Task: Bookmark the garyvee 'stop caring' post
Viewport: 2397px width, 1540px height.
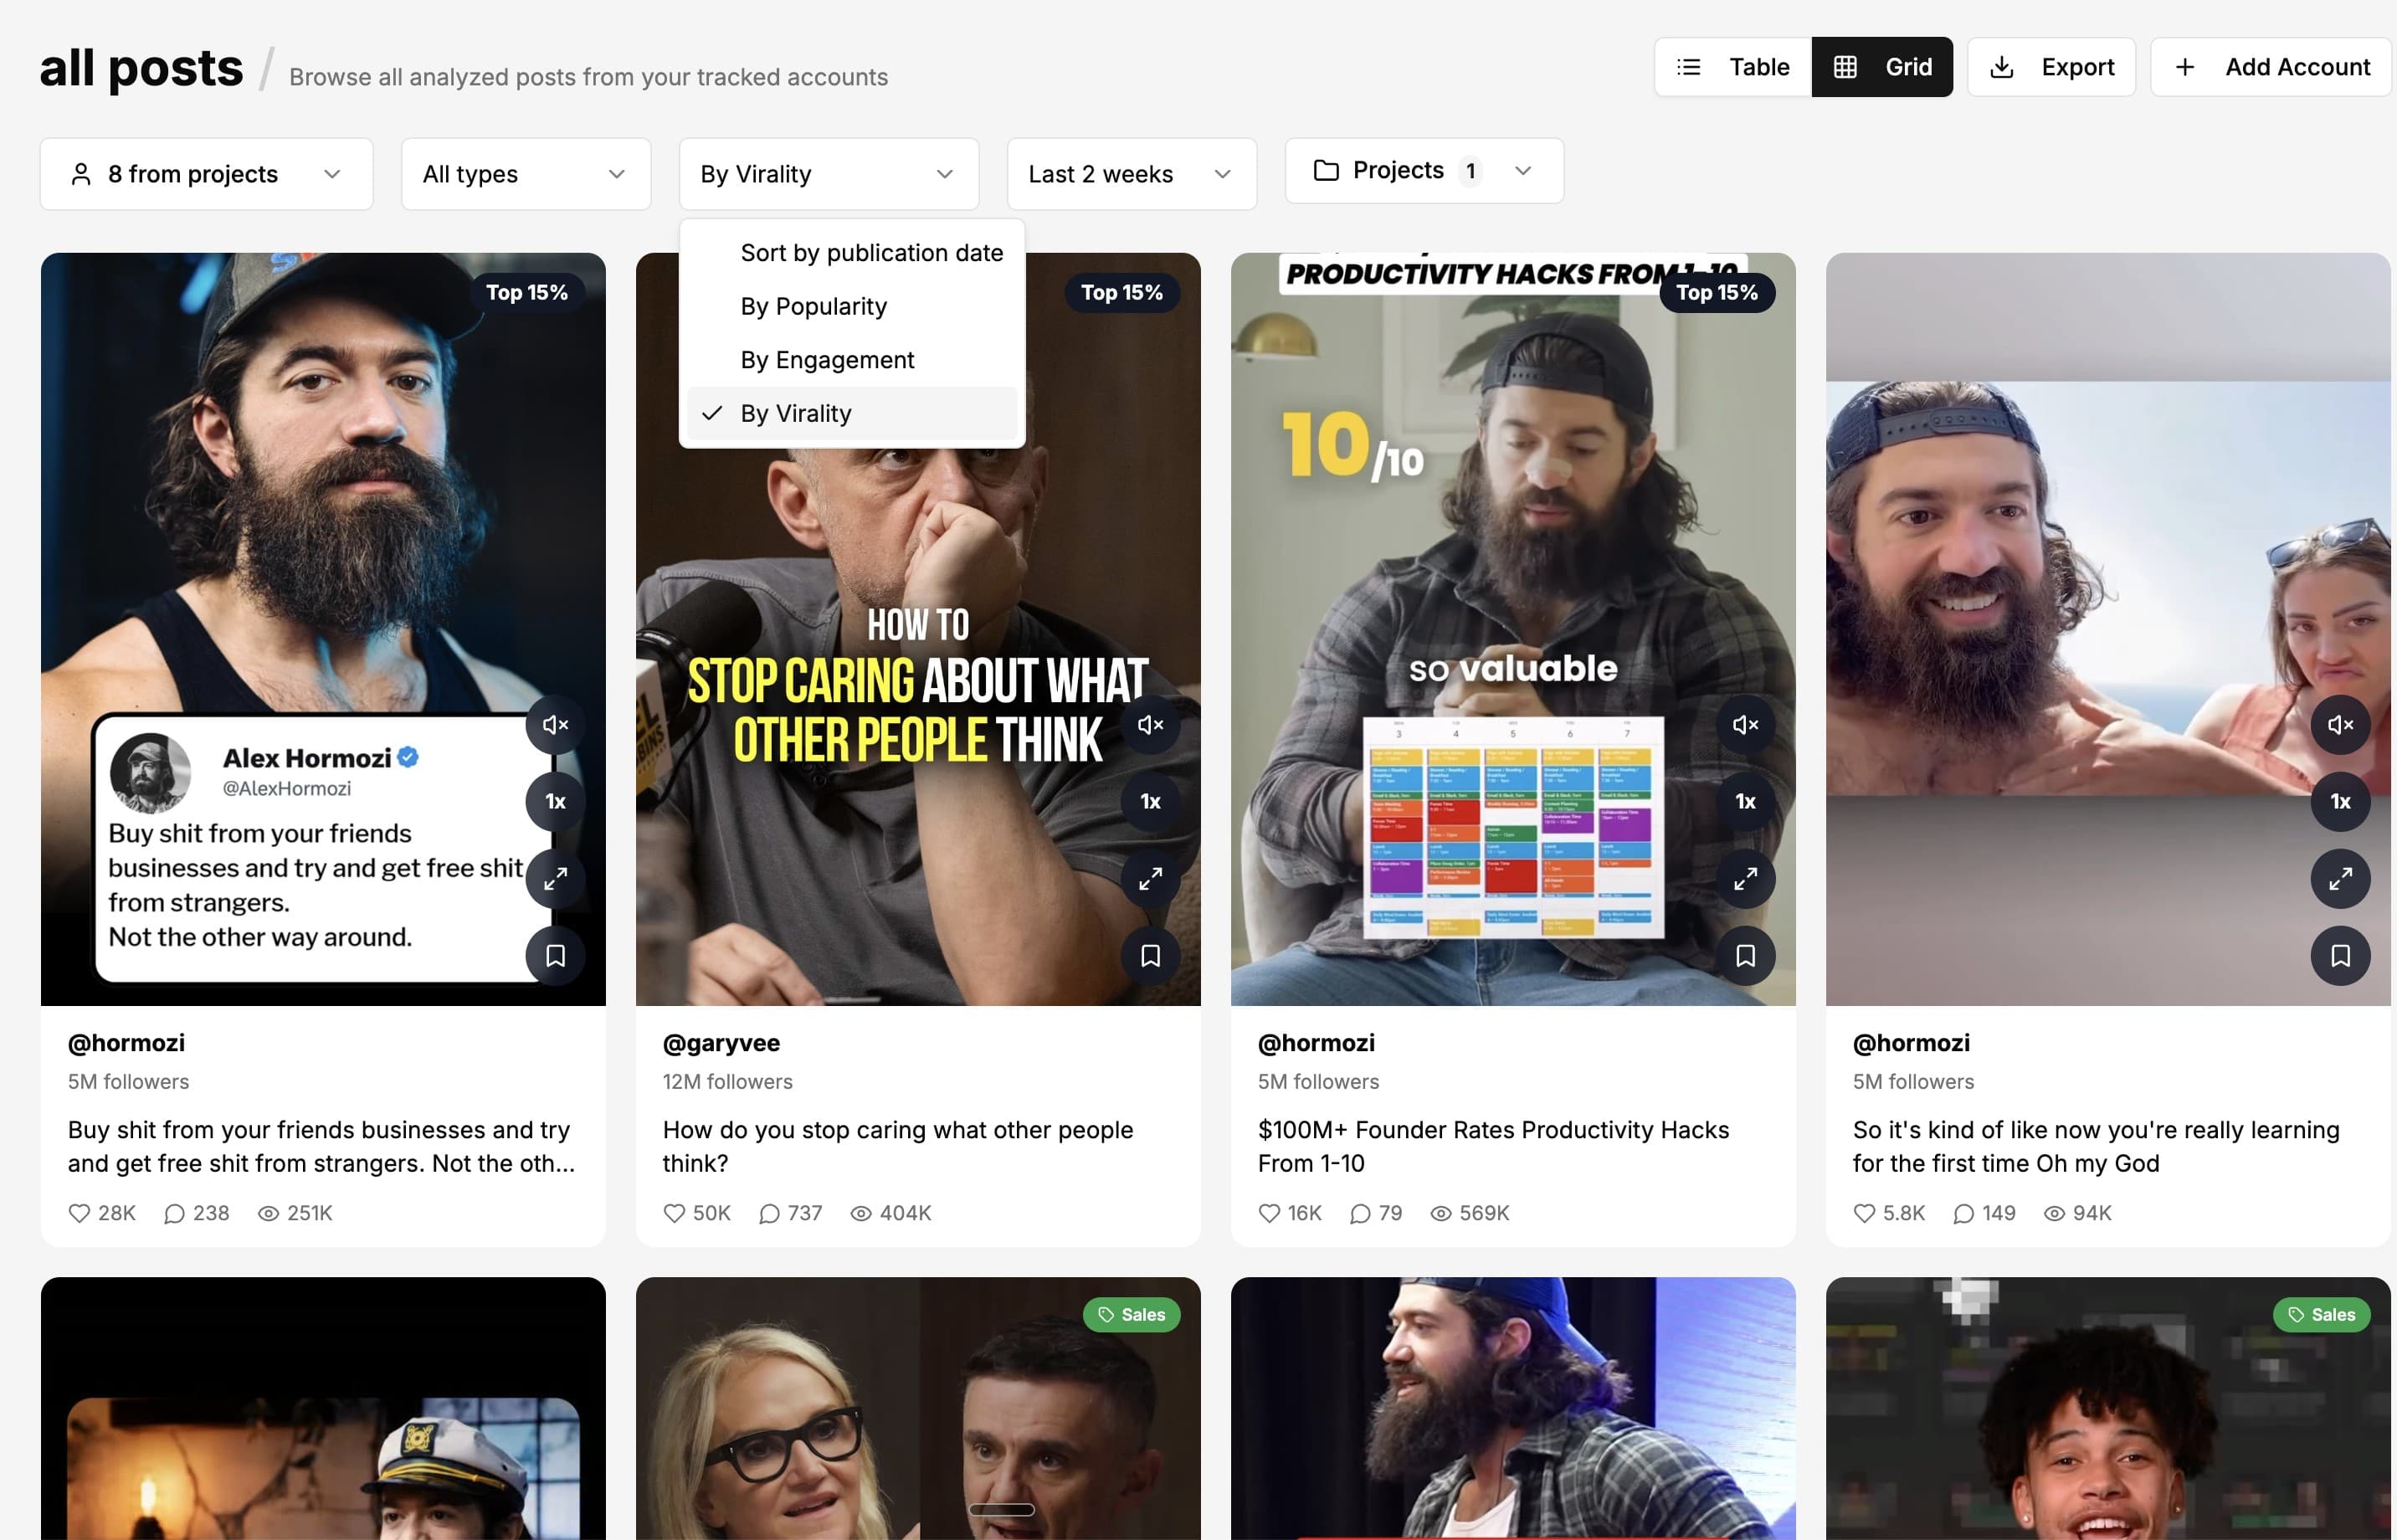Action: point(1150,955)
